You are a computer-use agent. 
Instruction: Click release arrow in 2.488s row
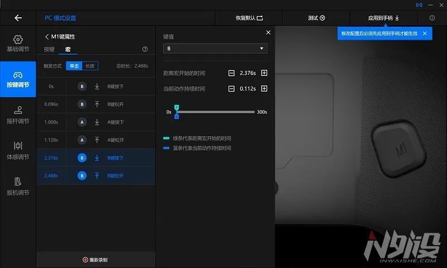pos(97,176)
